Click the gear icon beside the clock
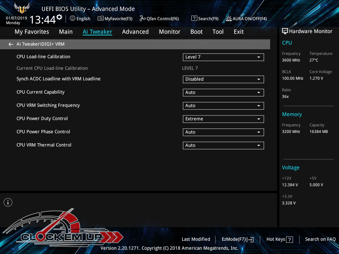 tap(59, 17)
